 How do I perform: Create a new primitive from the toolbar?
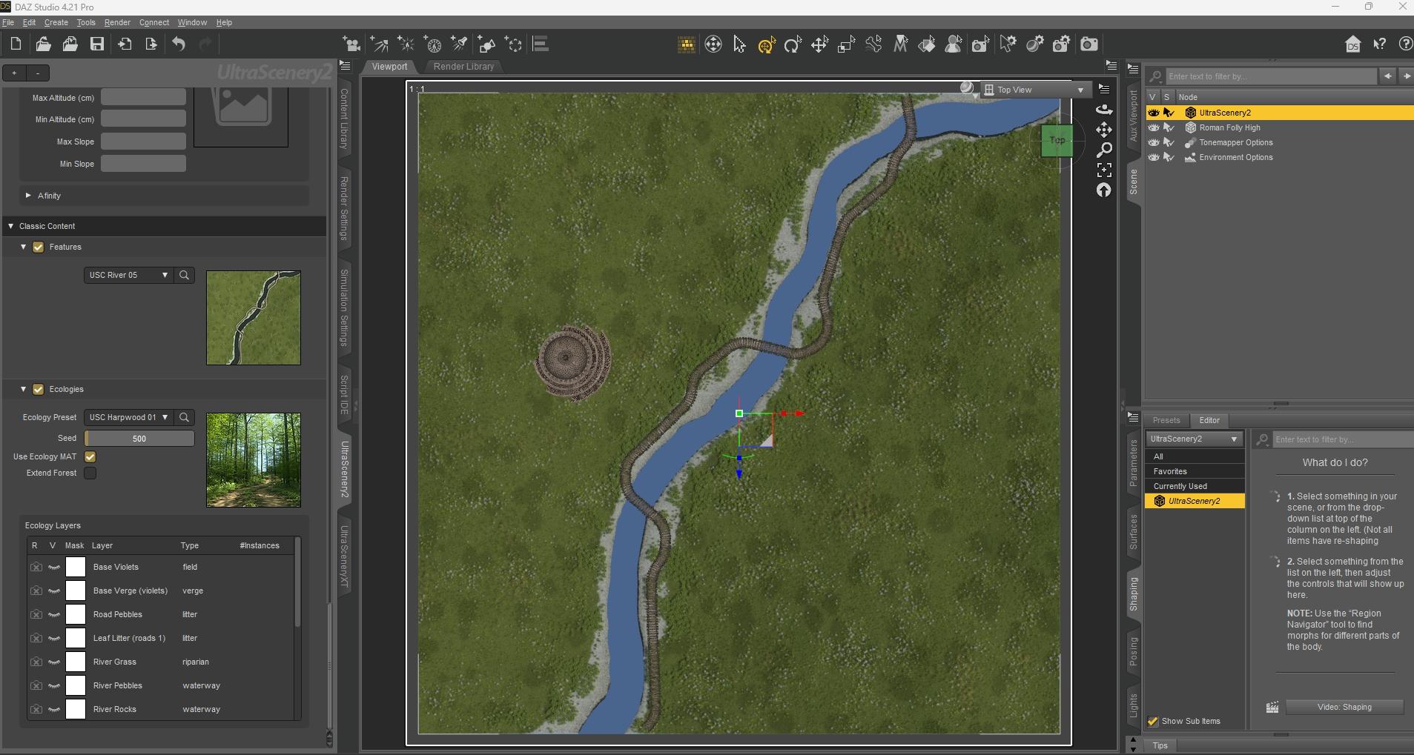[x=487, y=44]
